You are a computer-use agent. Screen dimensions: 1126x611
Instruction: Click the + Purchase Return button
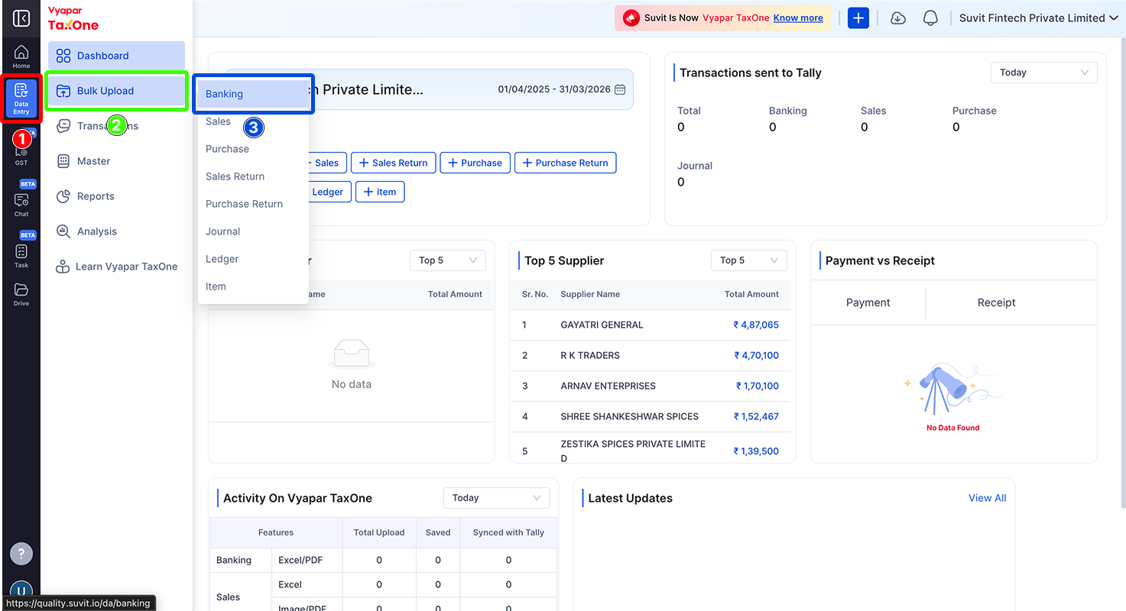(565, 163)
